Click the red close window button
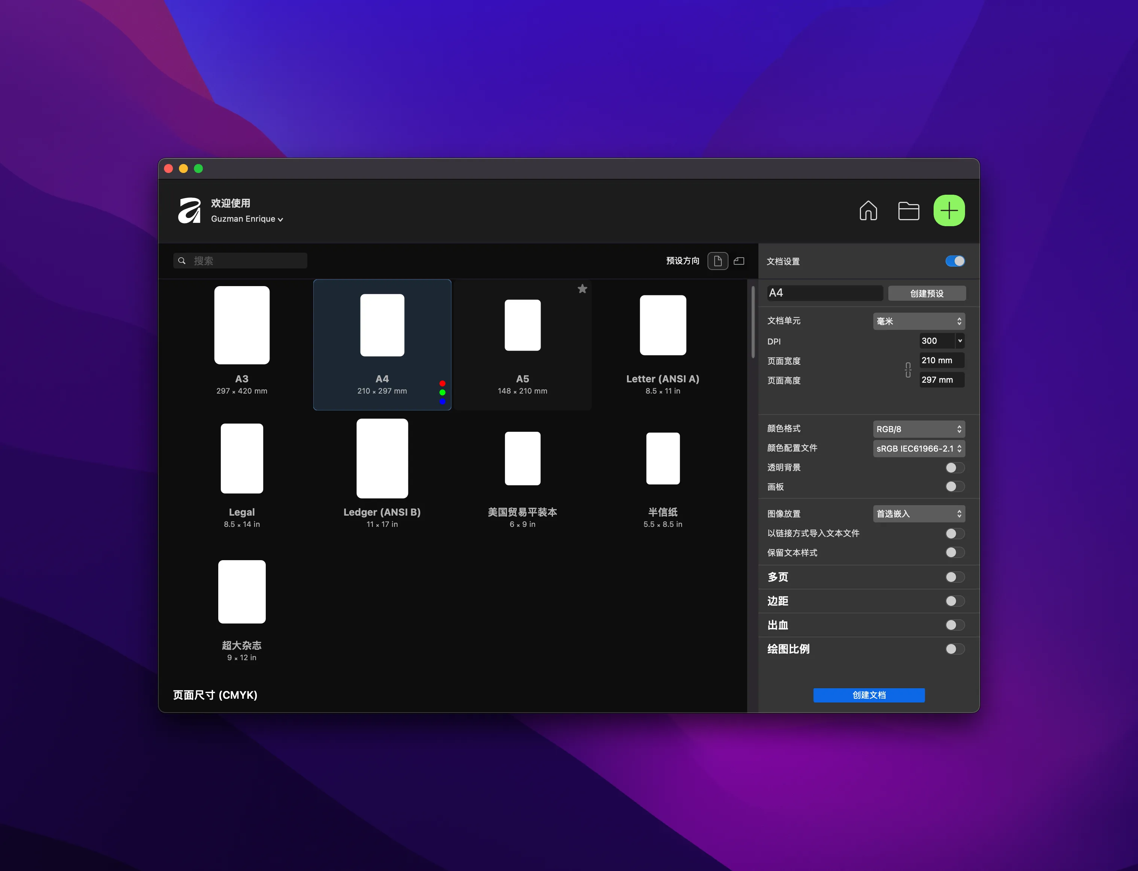Viewport: 1138px width, 871px height. click(x=168, y=169)
